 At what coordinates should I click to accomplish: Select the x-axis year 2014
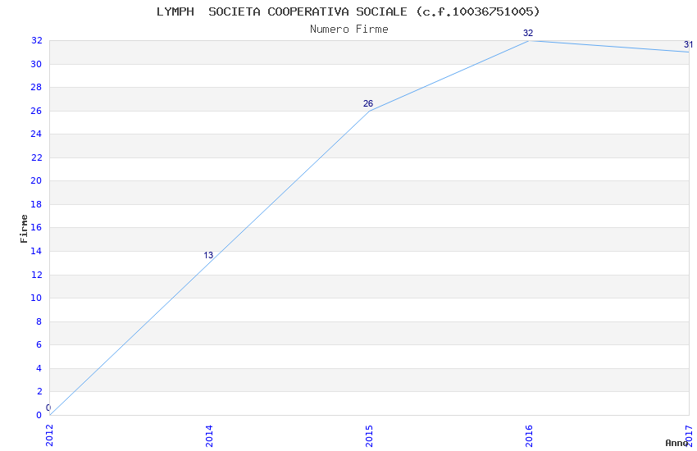point(209,435)
